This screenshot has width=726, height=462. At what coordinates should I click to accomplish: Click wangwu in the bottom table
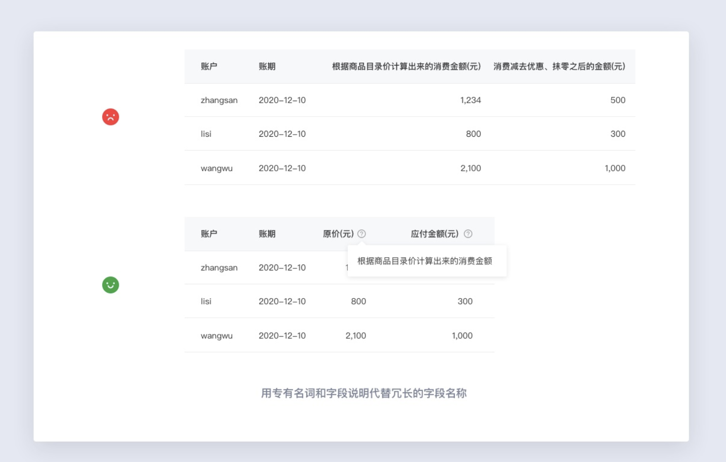pyautogui.click(x=217, y=336)
